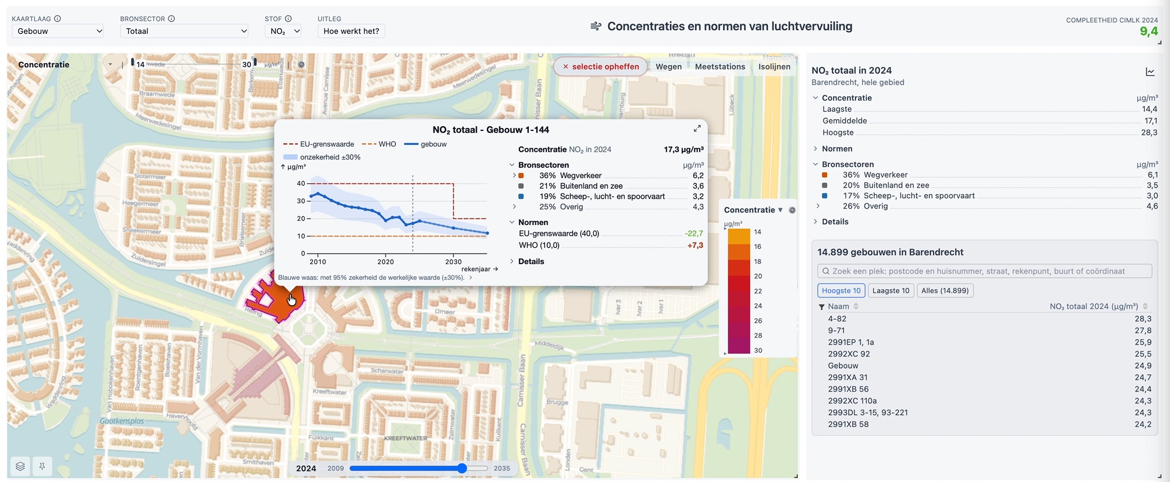Click the filter icon beside the Naam column

tap(821, 307)
